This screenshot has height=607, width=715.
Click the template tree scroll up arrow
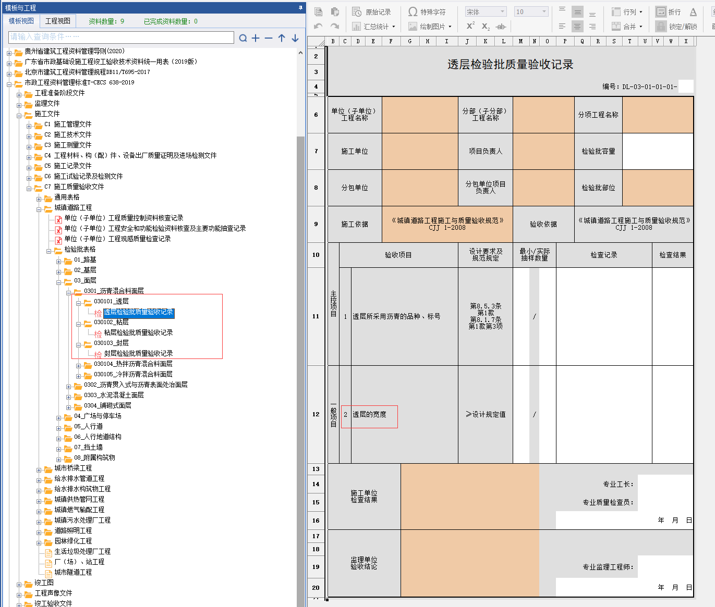[300, 53]
